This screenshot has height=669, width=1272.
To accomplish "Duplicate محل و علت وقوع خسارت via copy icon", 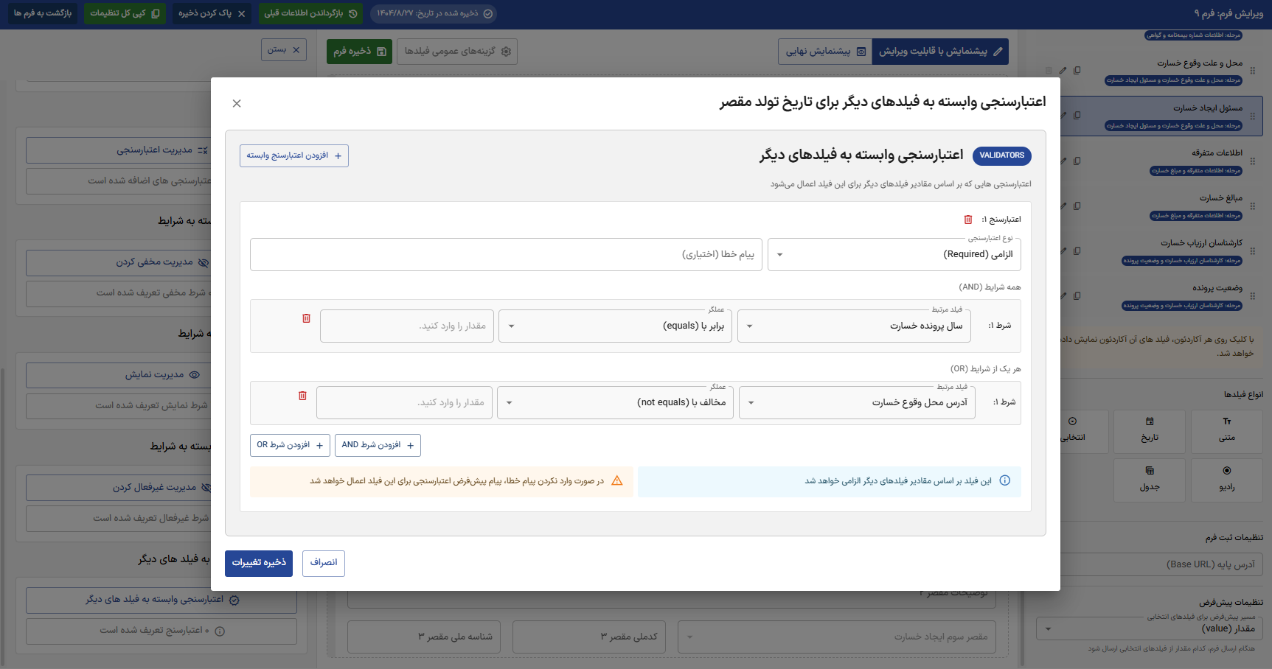I will click(1077, 71).
